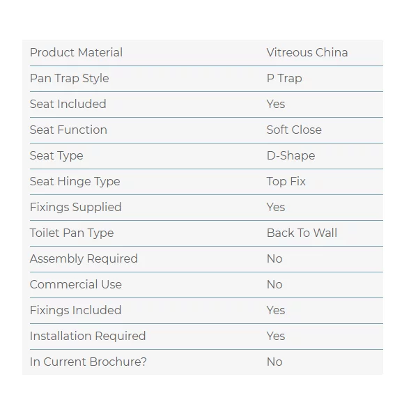This screenshot has width=418, height=418.
Task: Select the P Trap value
Action: point(284,79)
